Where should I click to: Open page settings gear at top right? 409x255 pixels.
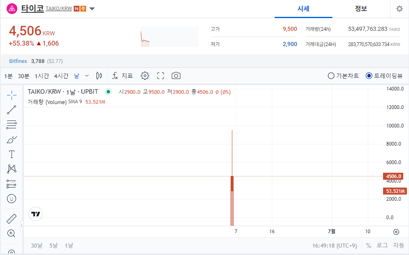(400, 9)
